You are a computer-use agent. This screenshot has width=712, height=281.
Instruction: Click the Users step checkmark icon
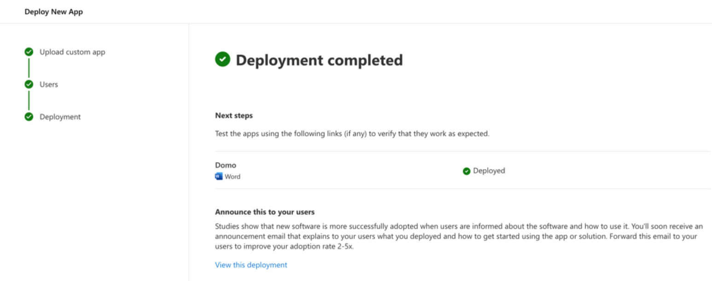(x=29, y=84)
